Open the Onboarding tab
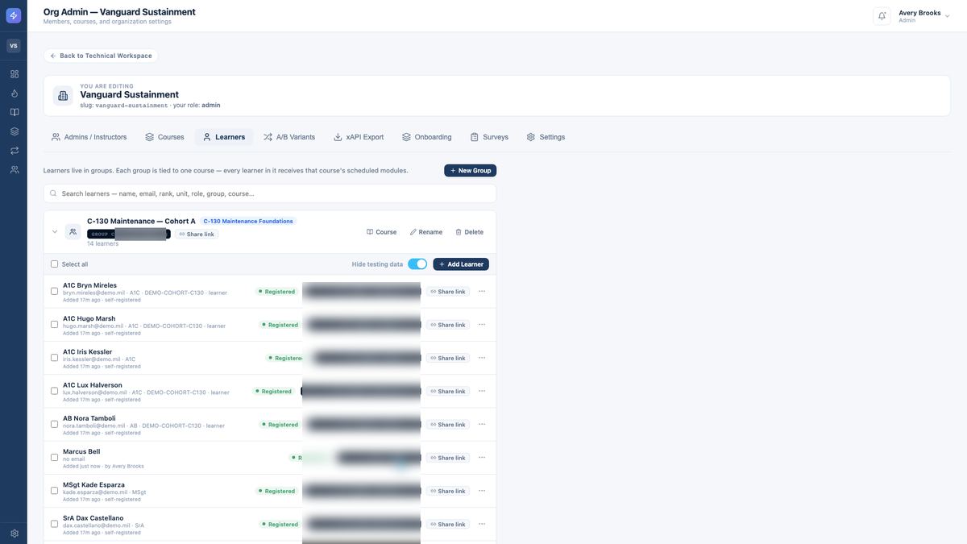The width and height of the screenshot is (967, 544). pos(427,137)
